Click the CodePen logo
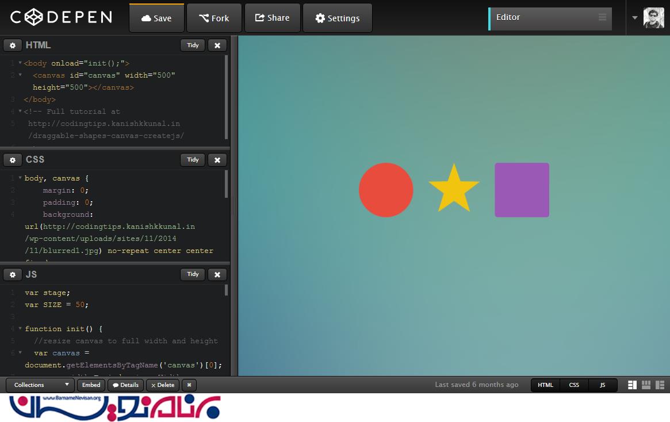This screenshot has width=670, height=422. 62,17
